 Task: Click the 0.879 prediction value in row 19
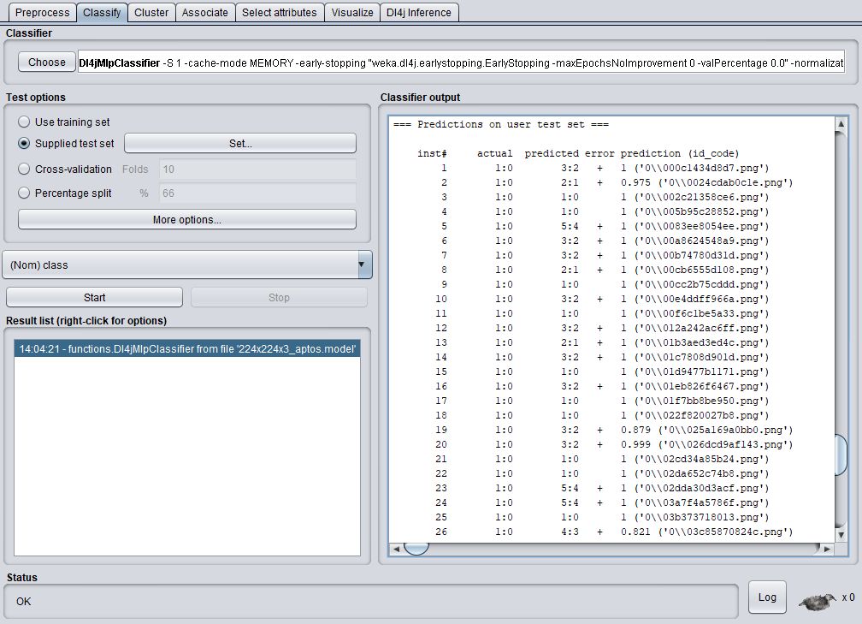[x=635, y=430]
